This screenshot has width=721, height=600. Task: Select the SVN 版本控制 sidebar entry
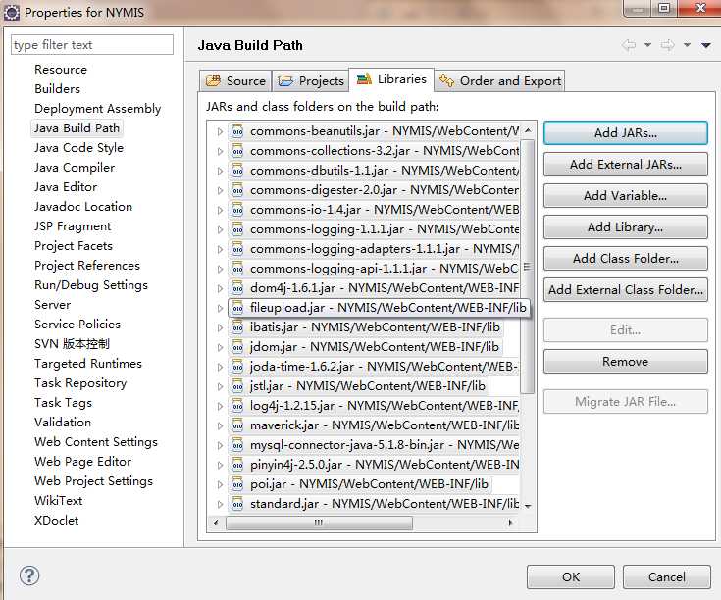73,344
